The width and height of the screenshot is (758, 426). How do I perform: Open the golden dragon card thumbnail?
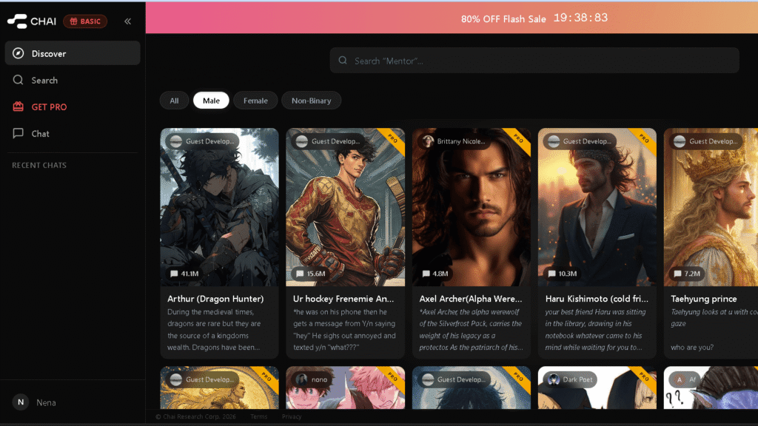tap(219, 388)
